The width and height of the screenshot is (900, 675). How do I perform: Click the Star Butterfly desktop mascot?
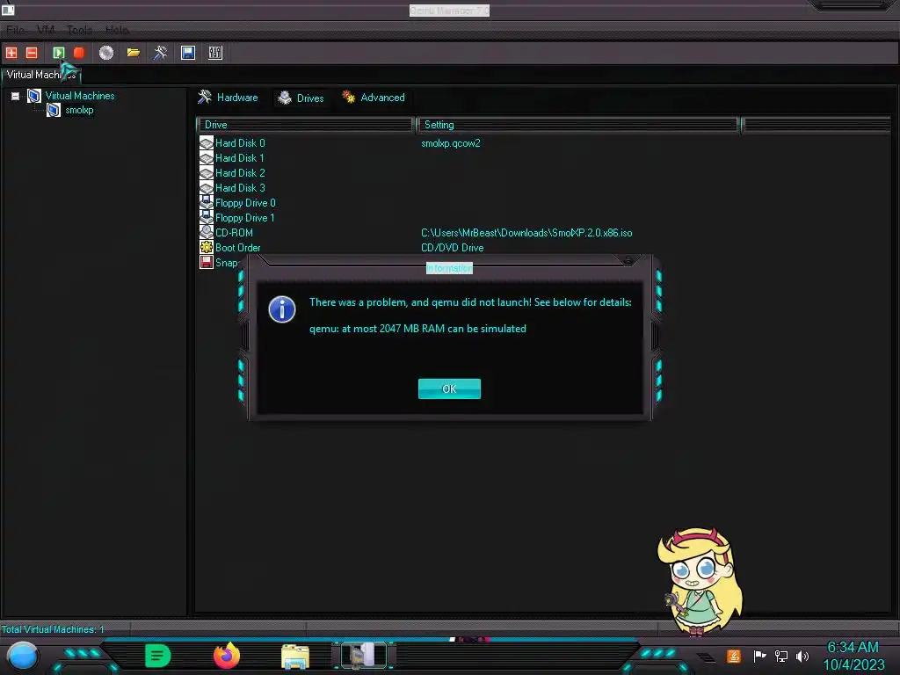tap(700, 581)
